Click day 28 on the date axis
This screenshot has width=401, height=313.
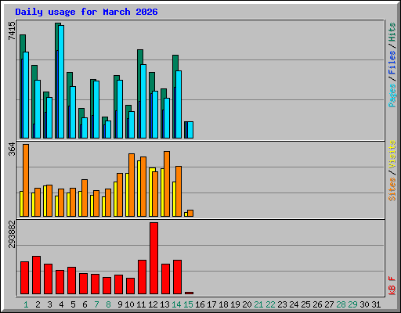tap(341, 304)
